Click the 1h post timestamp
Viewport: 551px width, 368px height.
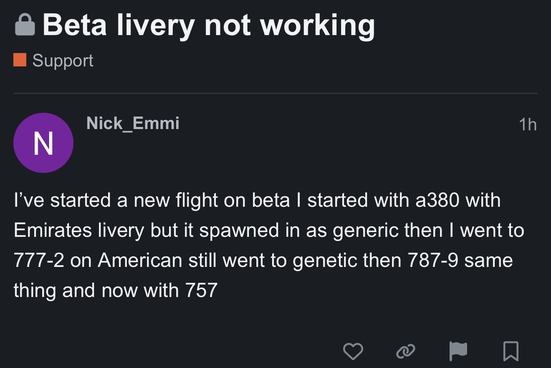pos(528,125)
